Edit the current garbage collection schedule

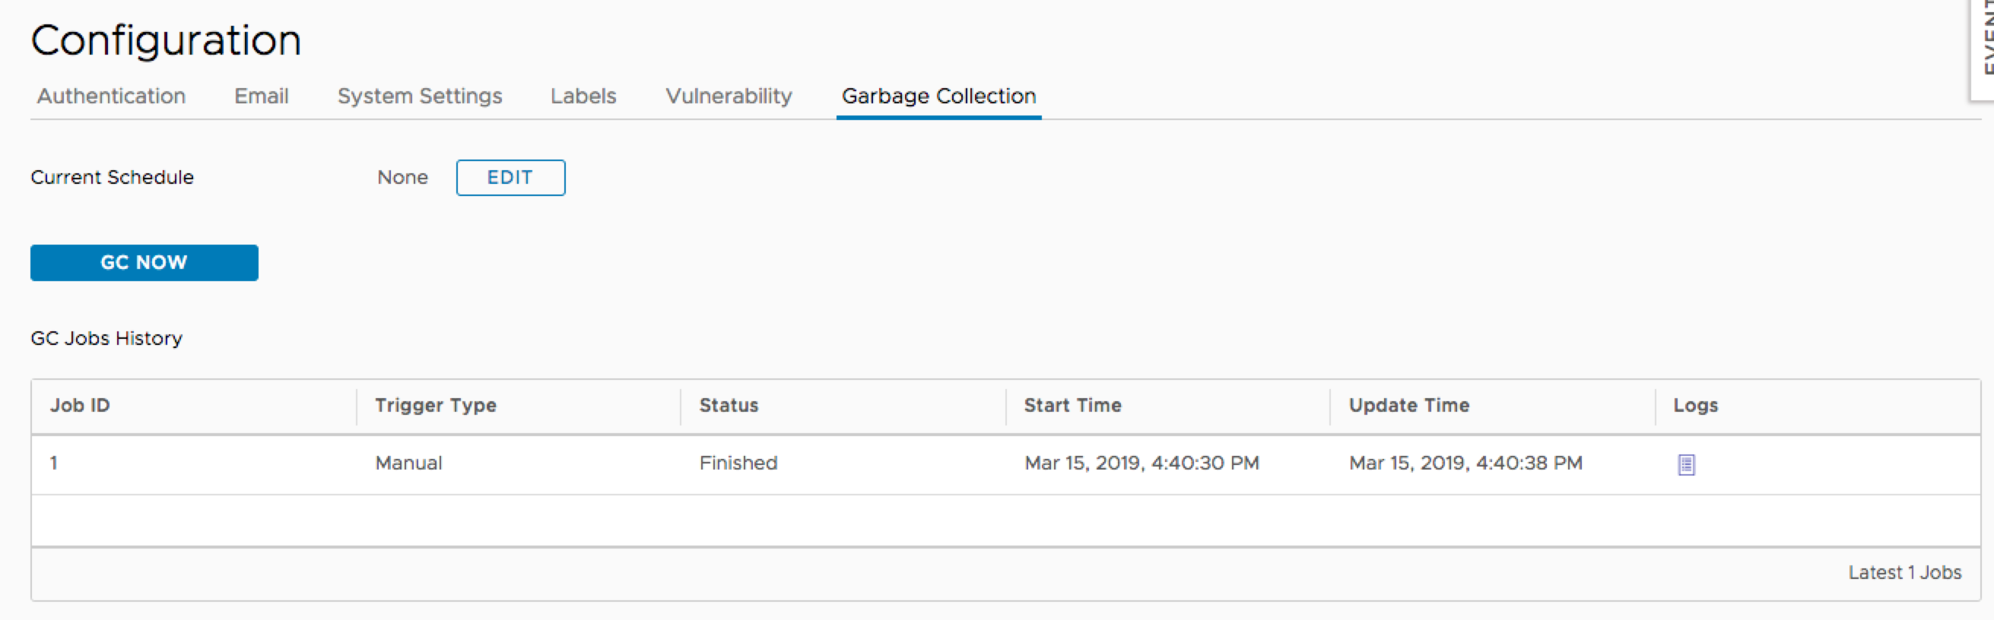(510, 177)
